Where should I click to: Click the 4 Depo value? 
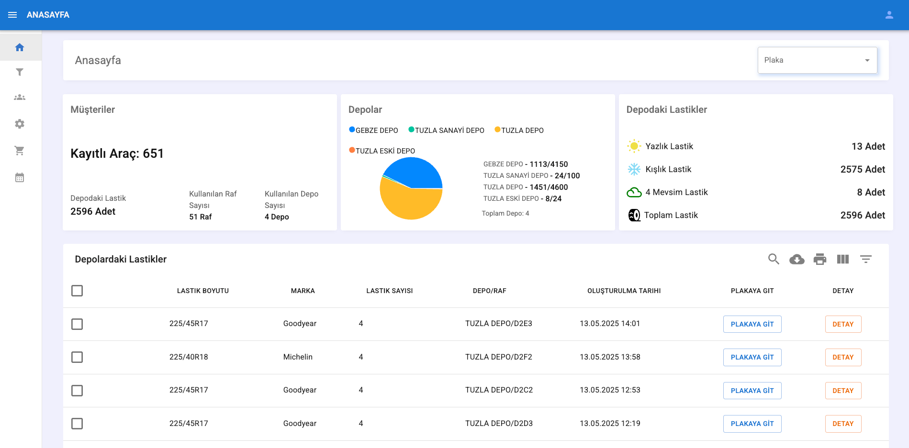[277, 217]
